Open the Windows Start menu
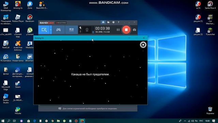The height and width of the screenshot is (123, 218). (3, 121)
